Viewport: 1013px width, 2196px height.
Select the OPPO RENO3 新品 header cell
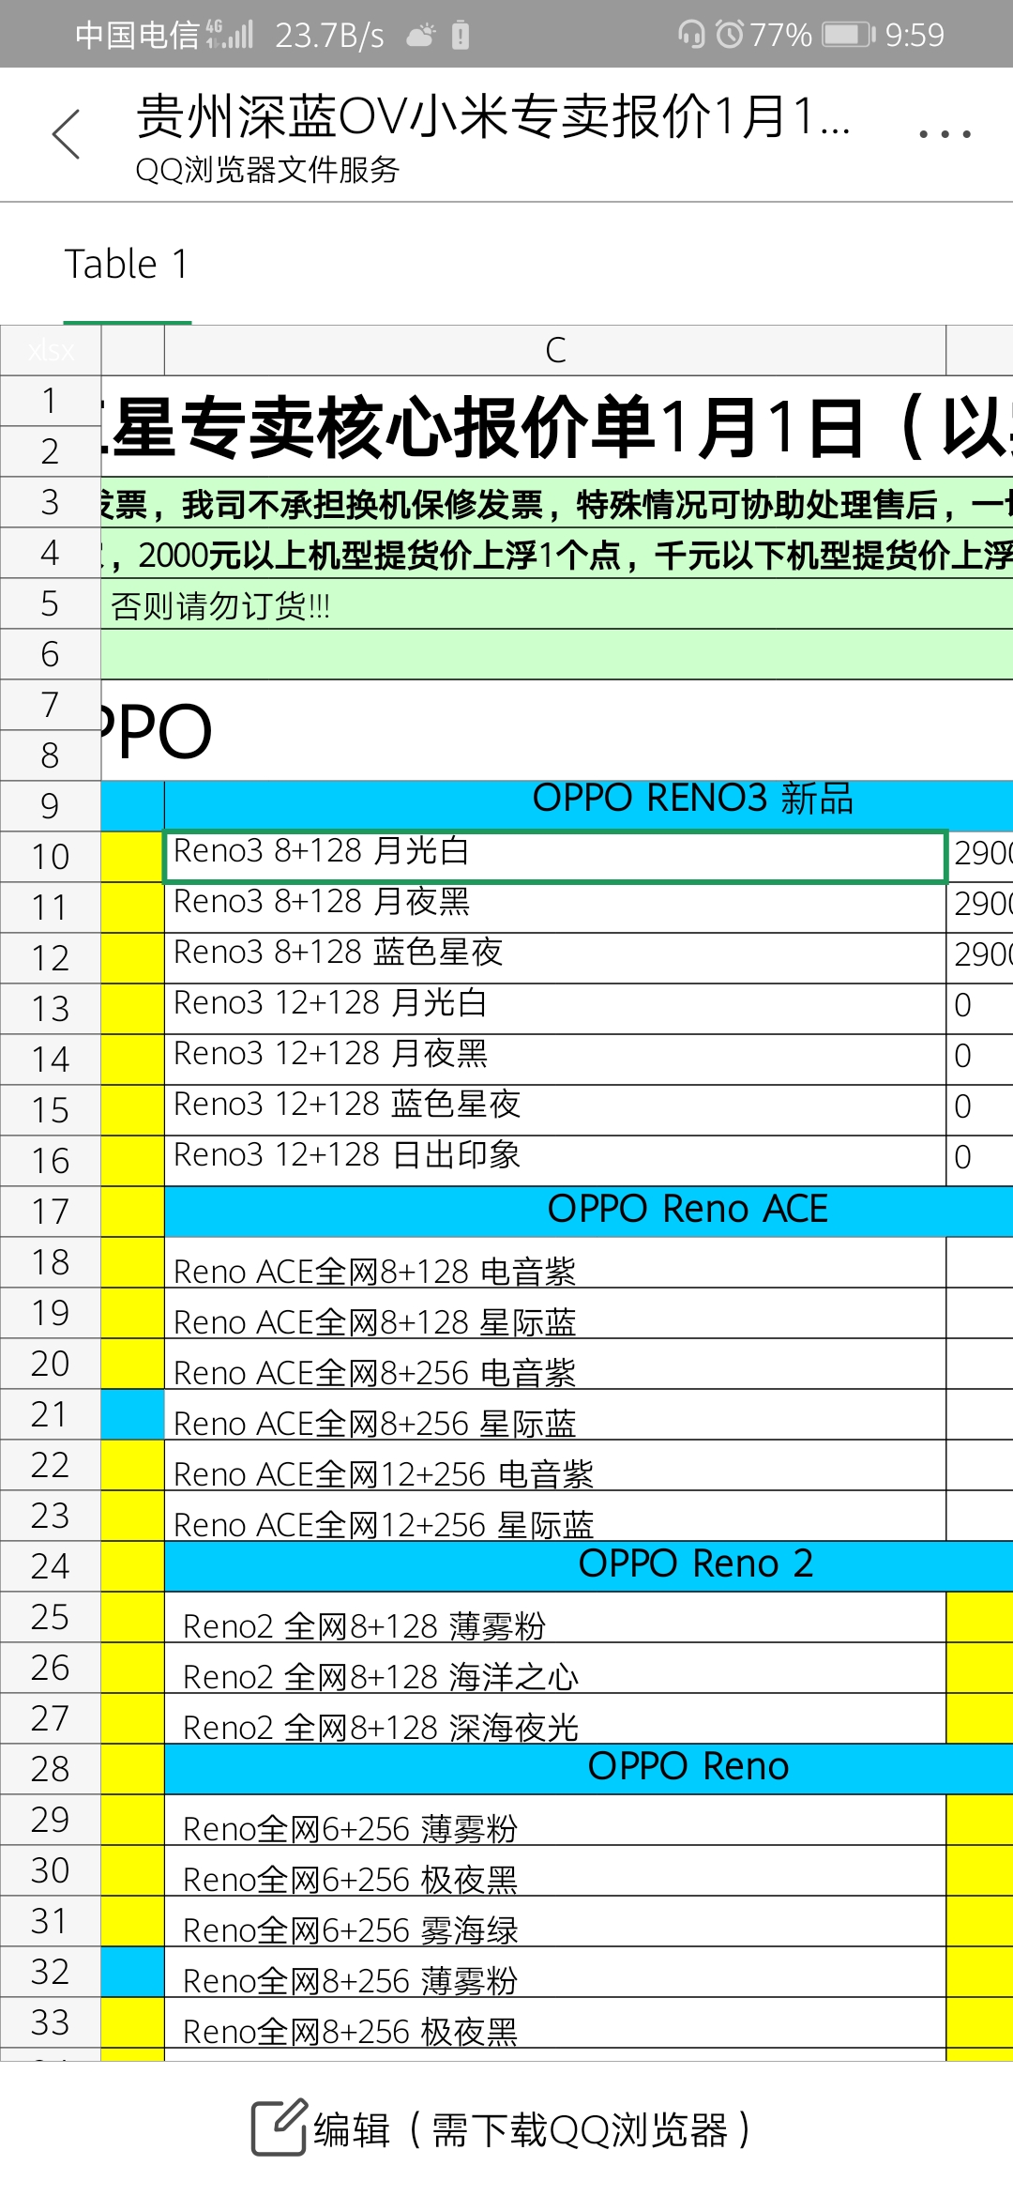pos(589,805)
